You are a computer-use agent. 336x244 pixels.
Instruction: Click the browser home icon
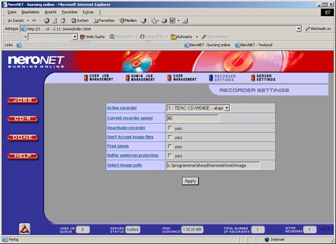coord(63,21)
